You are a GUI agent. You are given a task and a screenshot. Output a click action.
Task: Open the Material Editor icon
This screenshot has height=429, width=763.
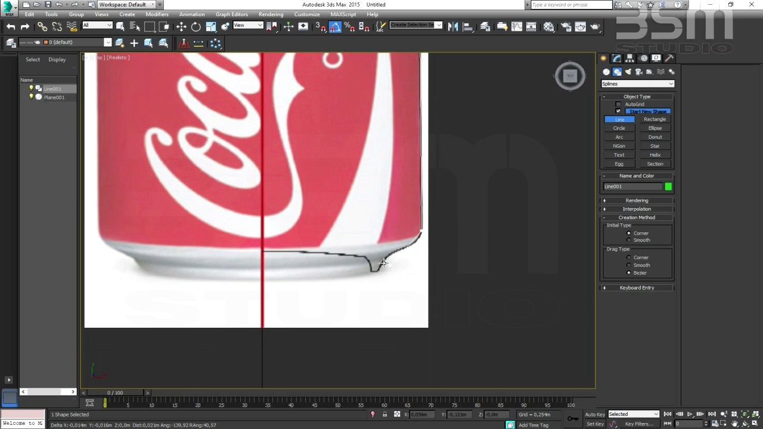tap(548, 26)
